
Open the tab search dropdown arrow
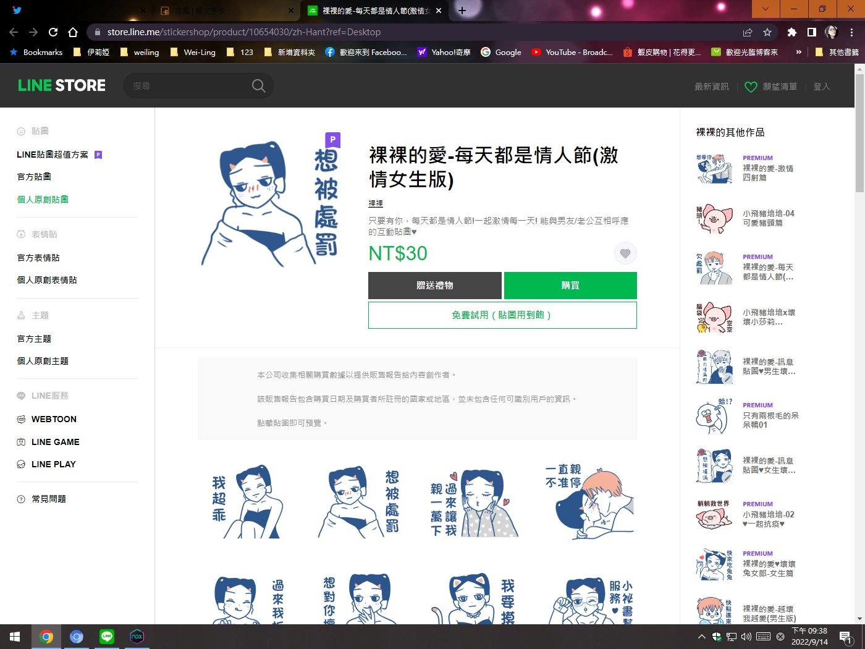click(x=766, y=9)
